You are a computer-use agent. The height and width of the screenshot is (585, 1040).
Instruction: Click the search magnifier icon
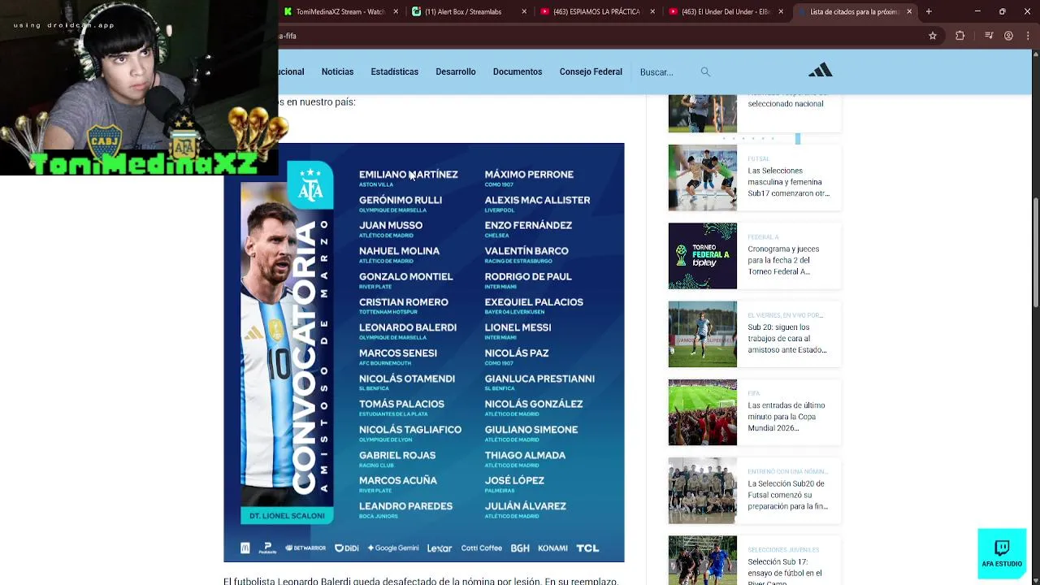(705, 71)
